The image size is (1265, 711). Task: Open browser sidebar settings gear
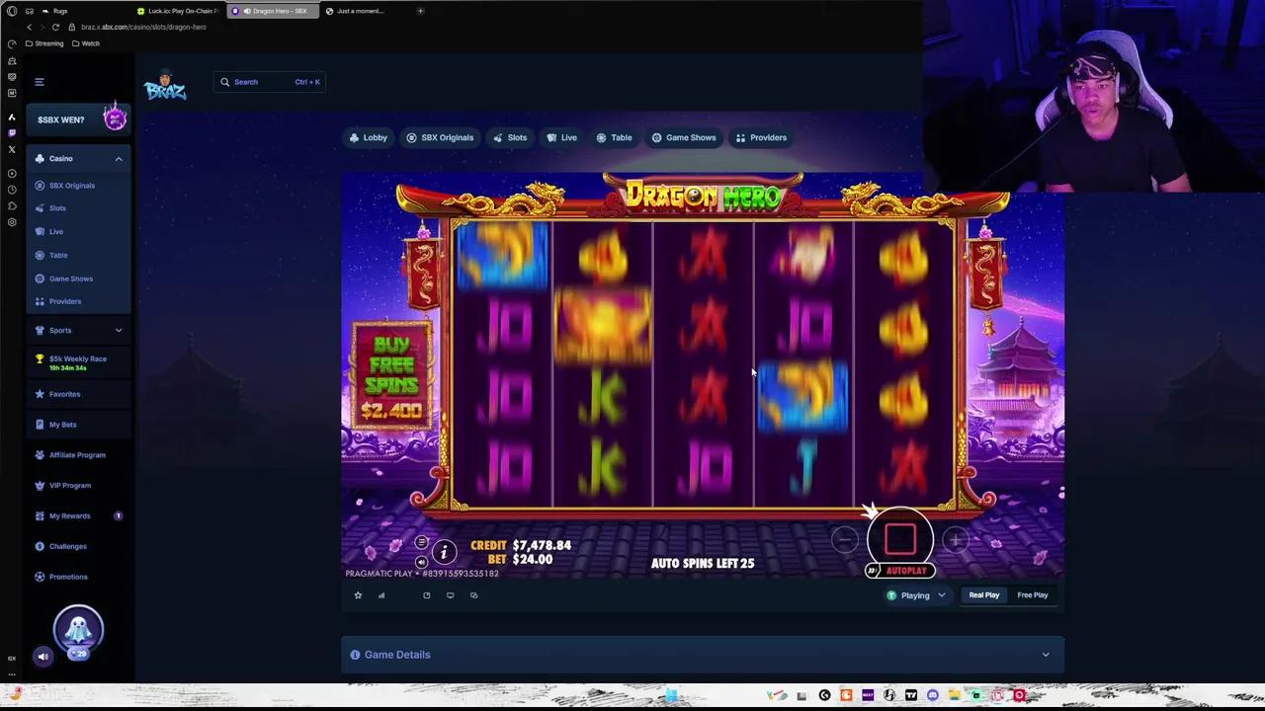tap(12, 222)
